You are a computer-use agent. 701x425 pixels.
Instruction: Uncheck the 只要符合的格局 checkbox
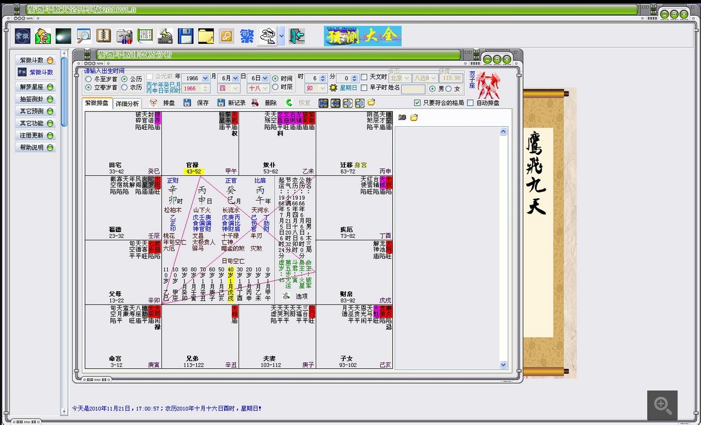click(417, 103)
